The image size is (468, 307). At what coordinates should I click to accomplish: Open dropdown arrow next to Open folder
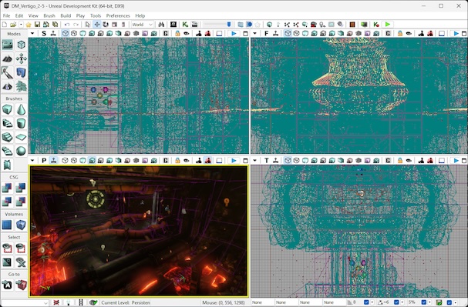click(21, 25)
